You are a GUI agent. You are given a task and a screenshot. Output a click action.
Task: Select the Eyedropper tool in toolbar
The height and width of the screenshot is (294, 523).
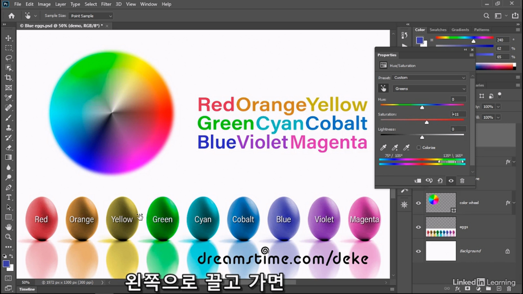click(x=8, y=98)
